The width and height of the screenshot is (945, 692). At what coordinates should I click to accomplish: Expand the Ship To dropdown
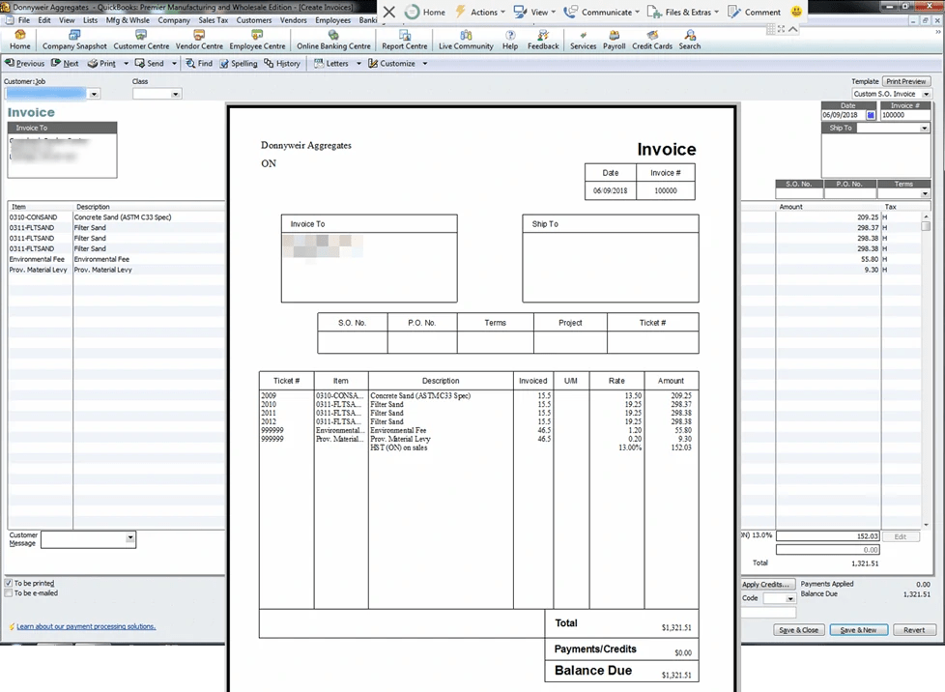click(924, 128)
